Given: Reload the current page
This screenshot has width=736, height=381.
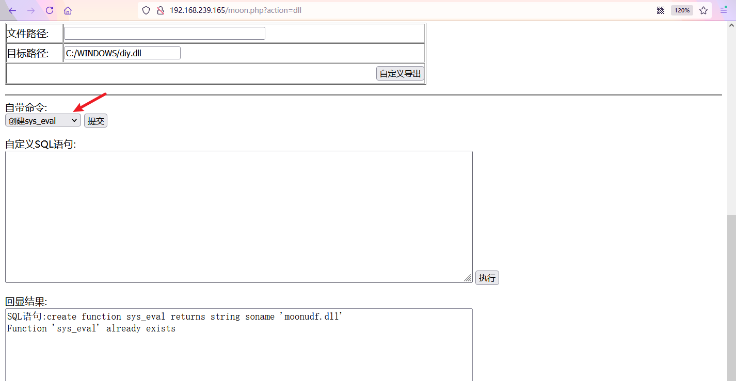Looking at the screenshot, I should click(x=50, y=10).
